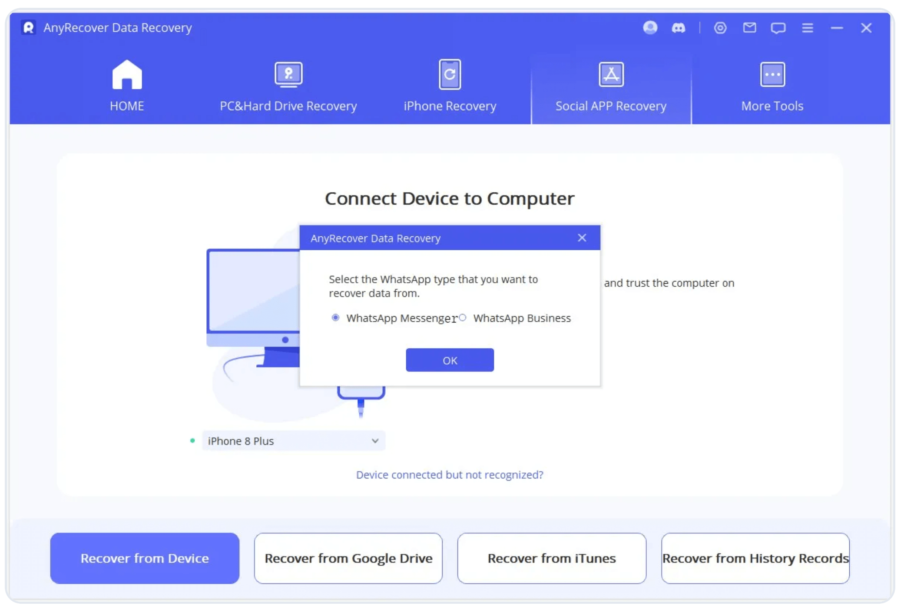The height and width of the screenshot is (612, 904).
Task: Click the HOME house icon
Action: coord(127,75)
